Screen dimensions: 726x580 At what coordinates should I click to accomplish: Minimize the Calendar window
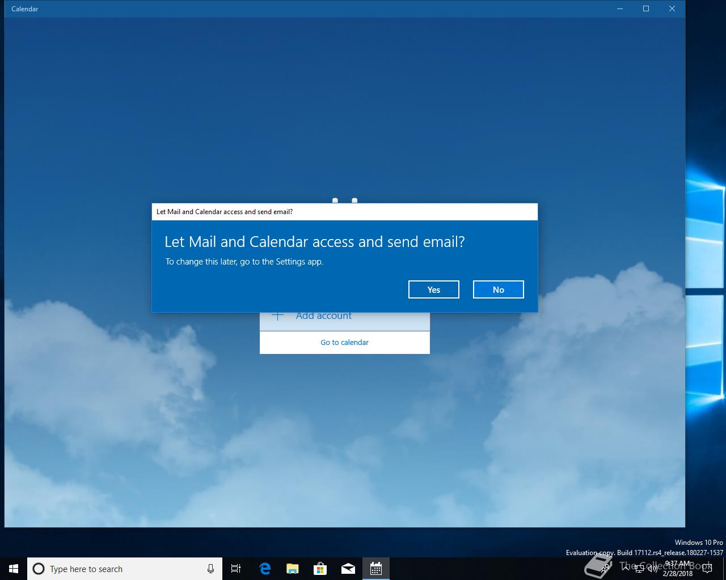pyautogui.click(x=620, y=8)
